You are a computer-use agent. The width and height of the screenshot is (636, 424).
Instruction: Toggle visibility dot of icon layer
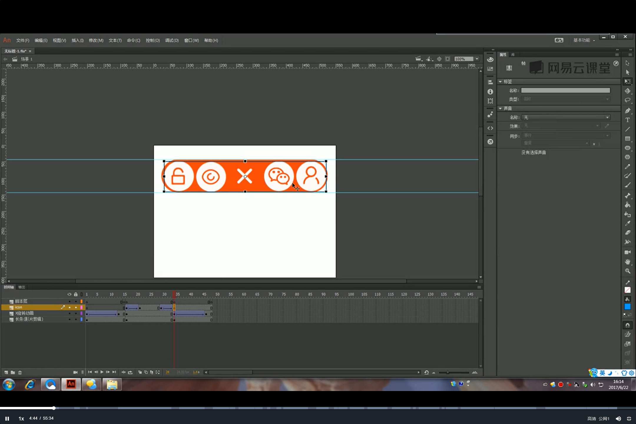coord(69,307)
